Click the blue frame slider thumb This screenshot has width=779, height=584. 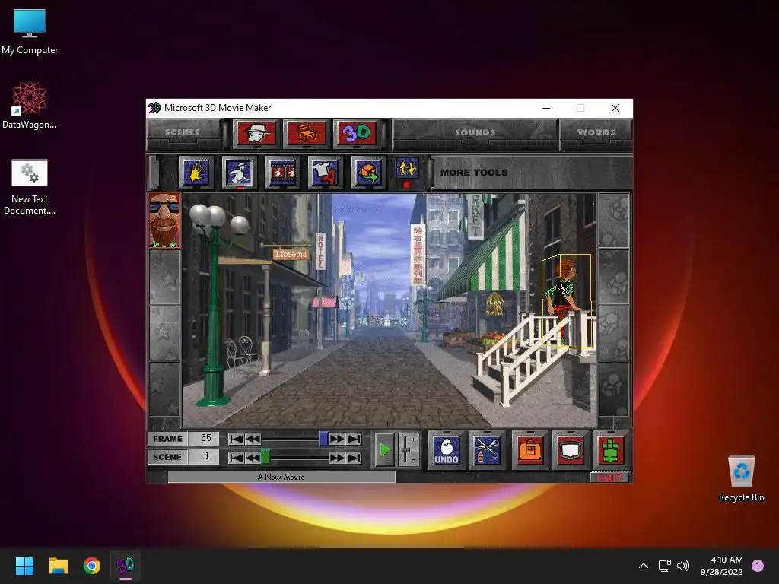[x=323, y=439]
